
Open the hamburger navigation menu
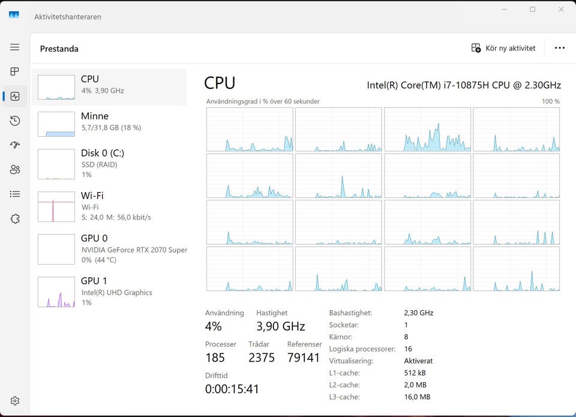point(14,47)
